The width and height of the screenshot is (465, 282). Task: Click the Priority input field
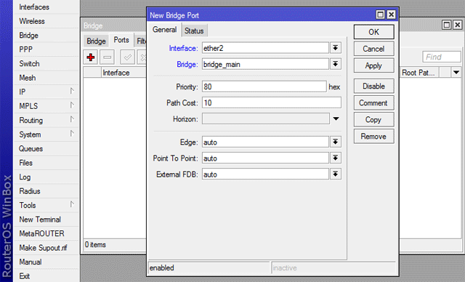click(264, 86)
